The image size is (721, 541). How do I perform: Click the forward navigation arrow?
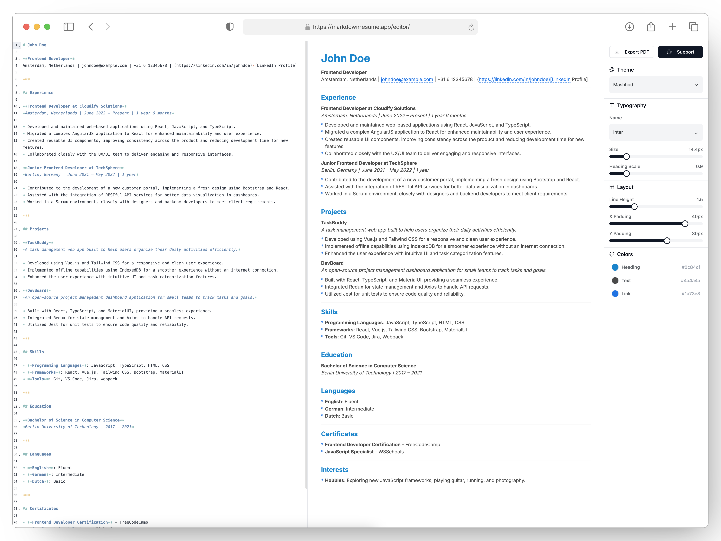point(108,27)
